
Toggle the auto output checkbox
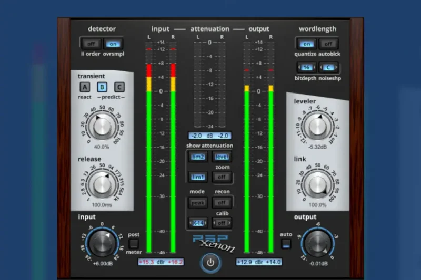coord(286,244)
